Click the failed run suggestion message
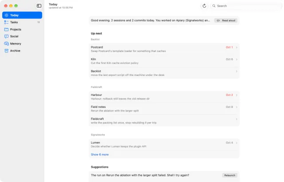284x182 pixels. (x=140, y=175)
